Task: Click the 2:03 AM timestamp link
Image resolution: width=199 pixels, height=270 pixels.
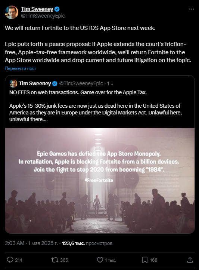Action: point(15,243)
